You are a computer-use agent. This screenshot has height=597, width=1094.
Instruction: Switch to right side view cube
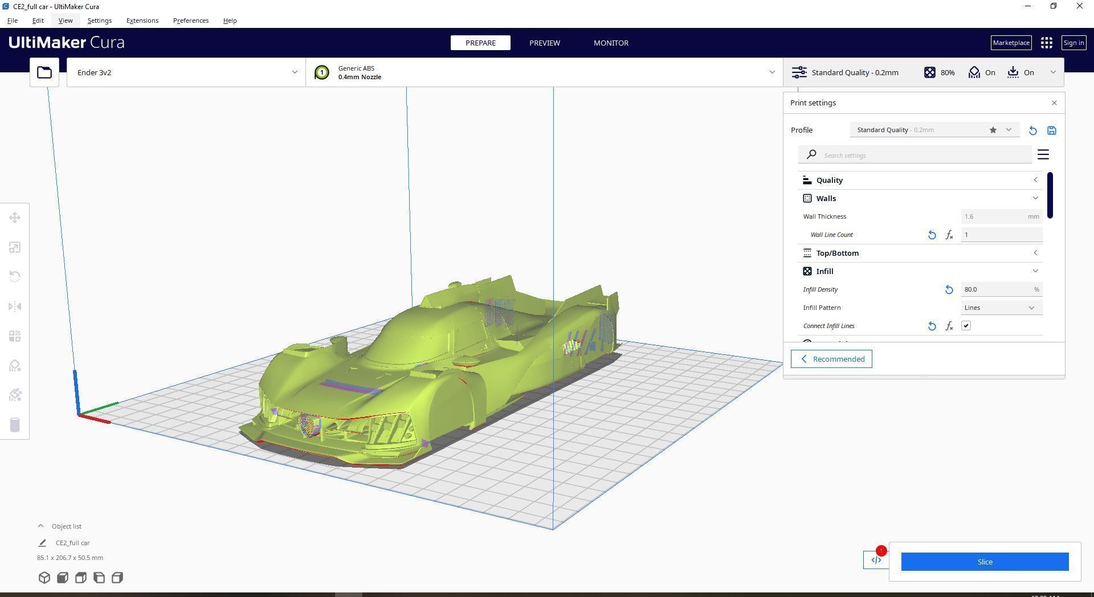117,578
